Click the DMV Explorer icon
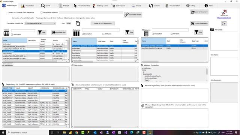The width and height of the screenshot is (240, 135). [114, 6]
